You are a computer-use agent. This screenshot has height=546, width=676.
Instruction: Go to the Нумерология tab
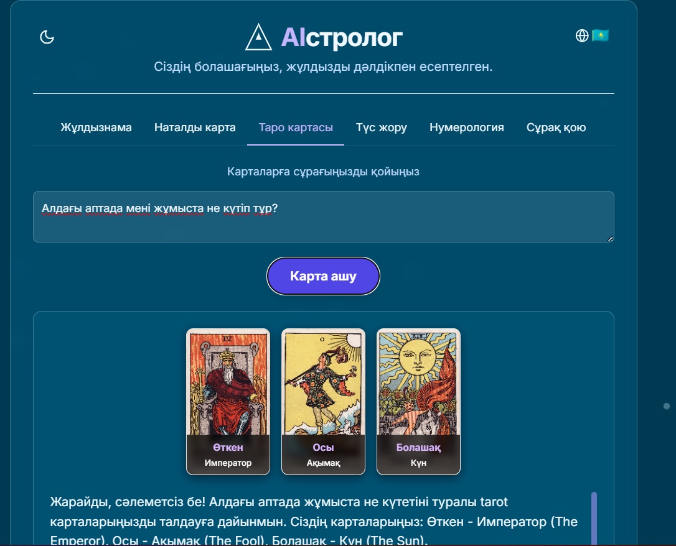click(x=466, y=127)
